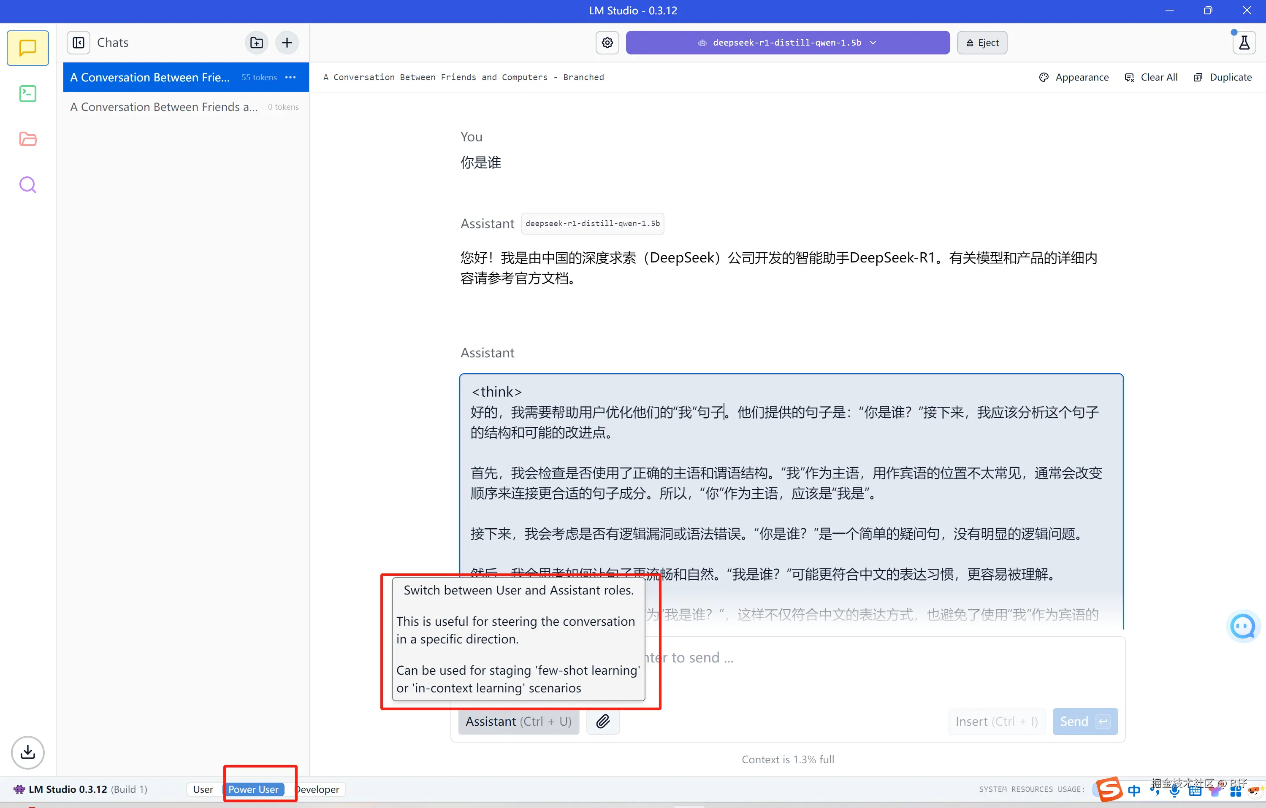Open model settings gear icon
Image resolution: width=1266 pixels, height=808 pixels.
tap(607, 43)
